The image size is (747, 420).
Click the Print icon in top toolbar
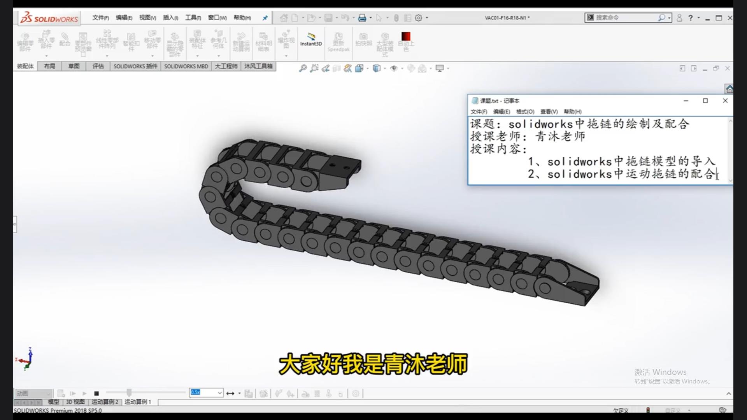(362, 18)
